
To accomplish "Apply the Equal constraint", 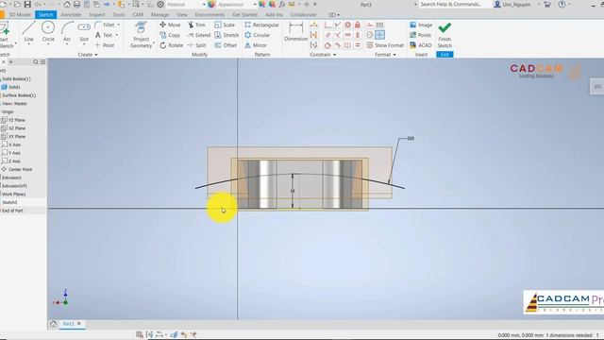I will pyautogui.click(x=358, y=45).
